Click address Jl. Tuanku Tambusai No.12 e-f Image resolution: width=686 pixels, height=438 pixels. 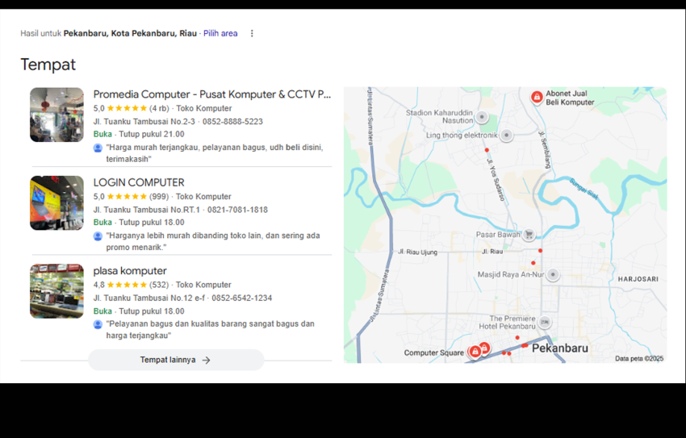(148, 298)
